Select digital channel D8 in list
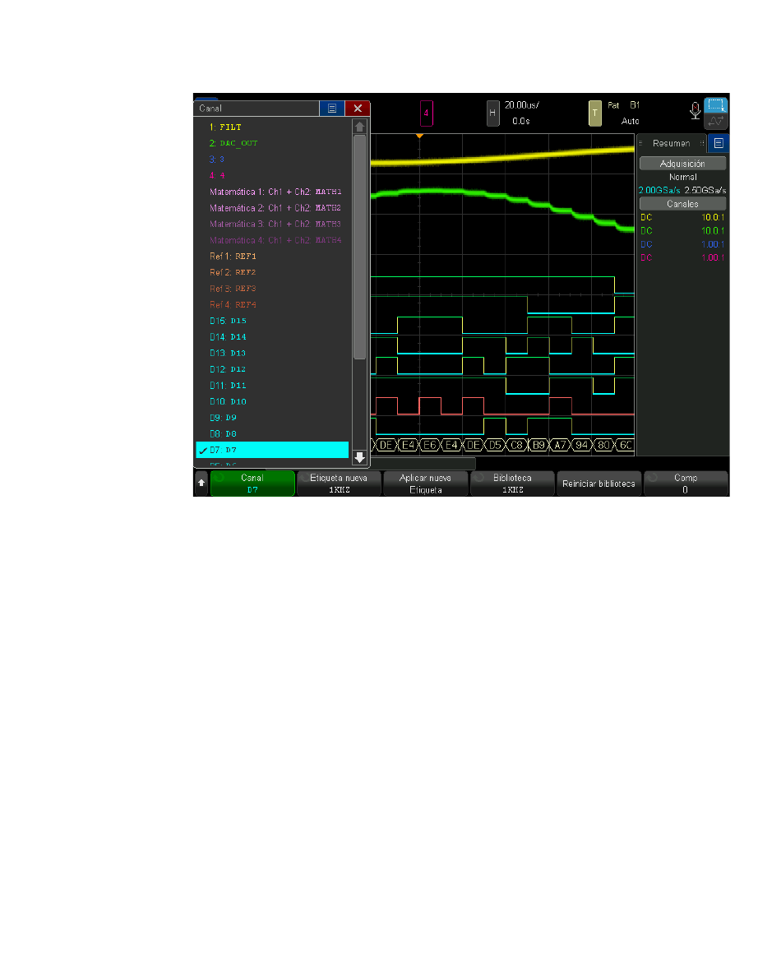 [272, 434]
